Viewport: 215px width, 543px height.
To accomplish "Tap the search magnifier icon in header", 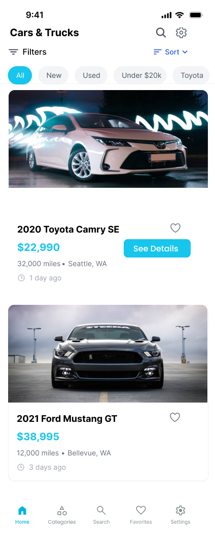I will point(161,33).
